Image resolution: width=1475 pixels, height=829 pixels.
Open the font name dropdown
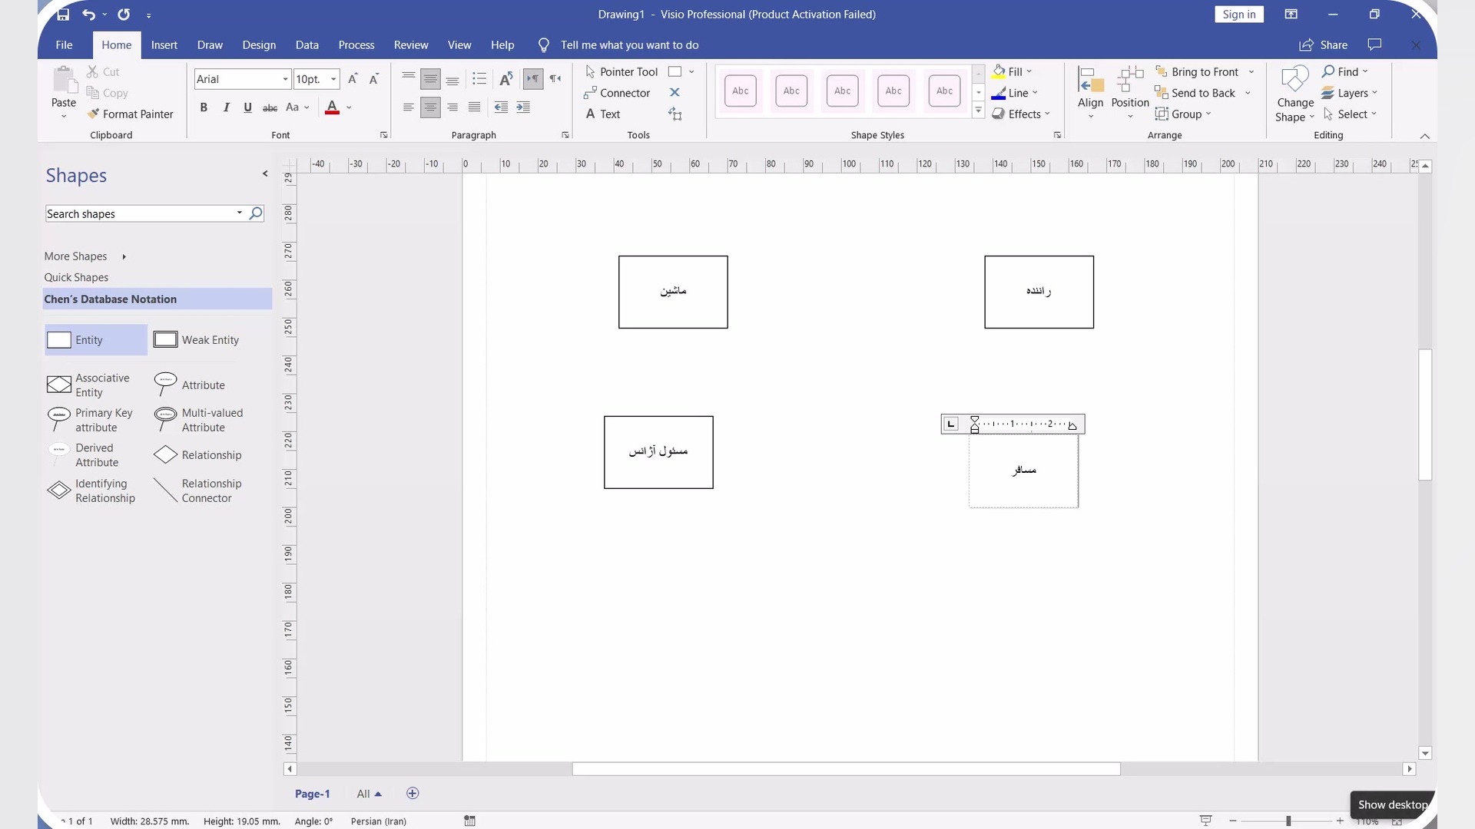click(x=285, y=79)
